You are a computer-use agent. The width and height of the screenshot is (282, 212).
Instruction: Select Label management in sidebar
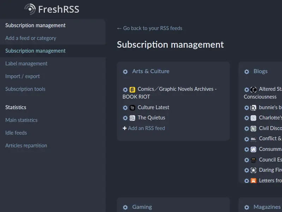coord(26,64)
